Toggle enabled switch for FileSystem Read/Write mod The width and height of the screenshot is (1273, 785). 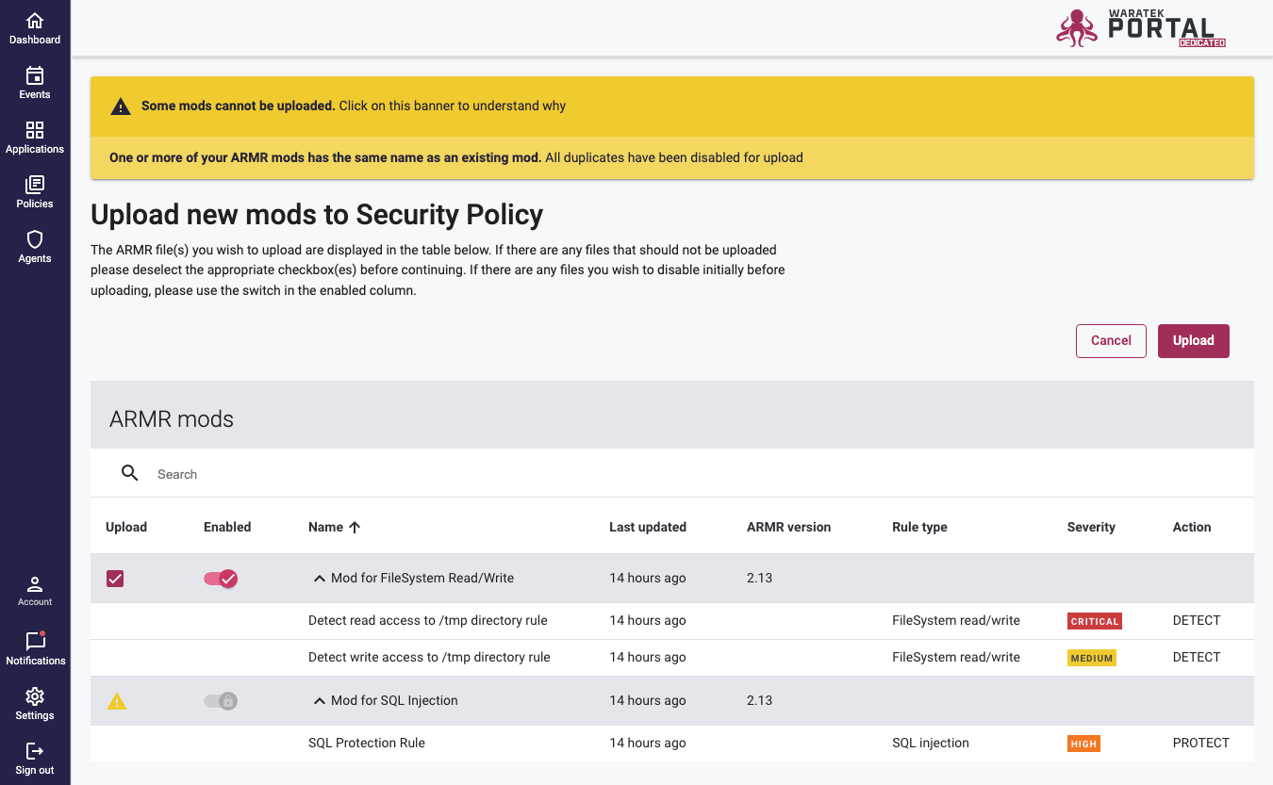(x=221, y=579)
